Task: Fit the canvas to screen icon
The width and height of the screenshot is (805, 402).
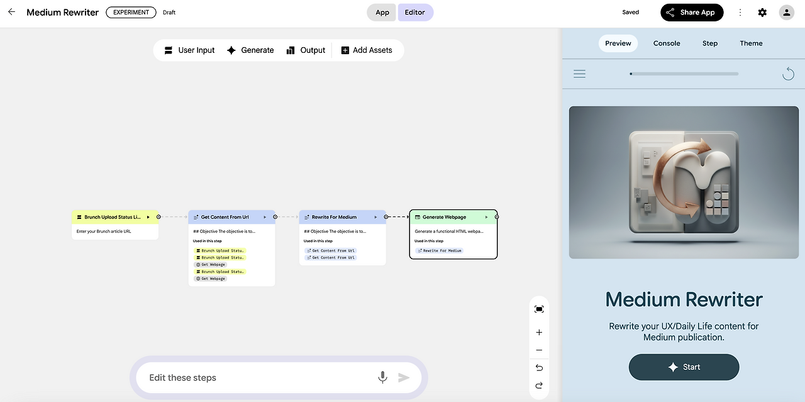Action: coord(539,309)
